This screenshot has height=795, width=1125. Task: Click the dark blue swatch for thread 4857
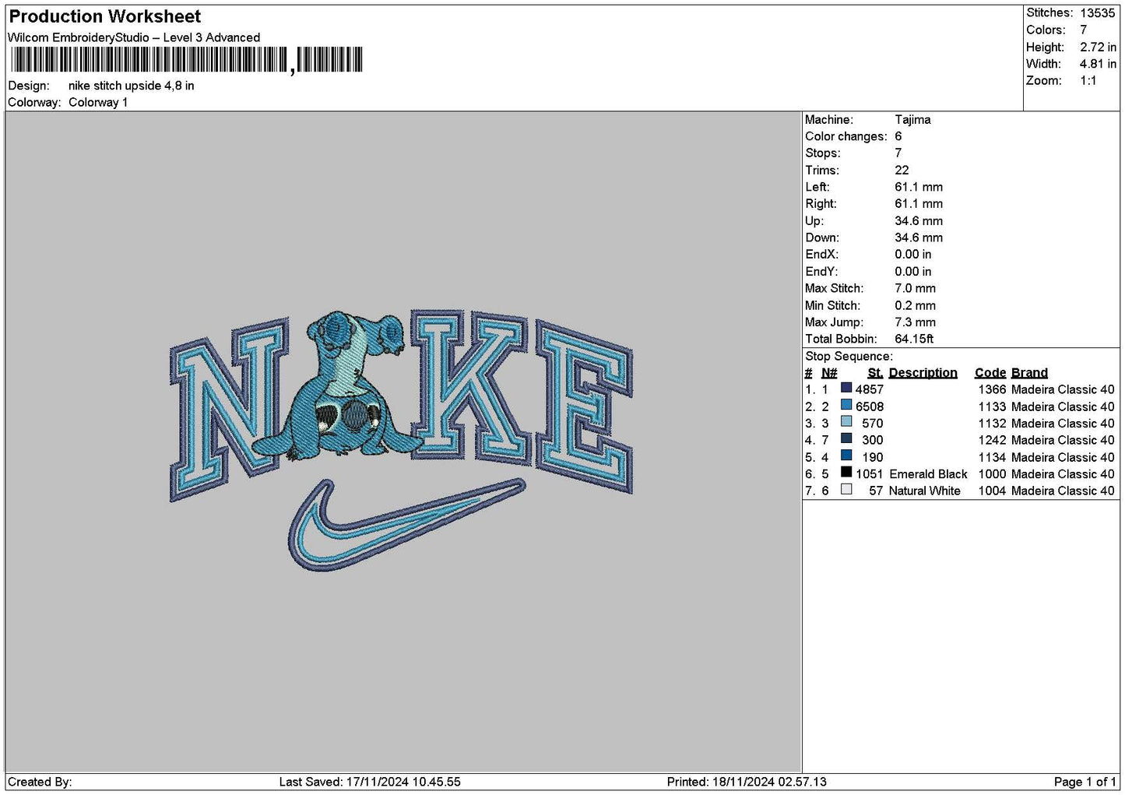pyautogui.click(x=846, y=389)
